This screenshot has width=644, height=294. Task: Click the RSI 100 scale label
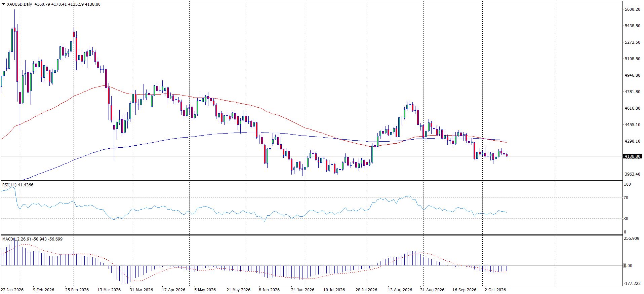(627, 184)
